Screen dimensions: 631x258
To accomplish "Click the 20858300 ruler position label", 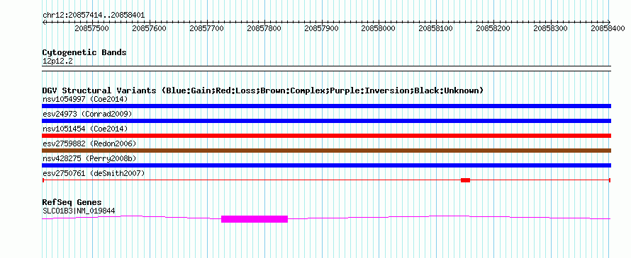I will tap(550, 28).
